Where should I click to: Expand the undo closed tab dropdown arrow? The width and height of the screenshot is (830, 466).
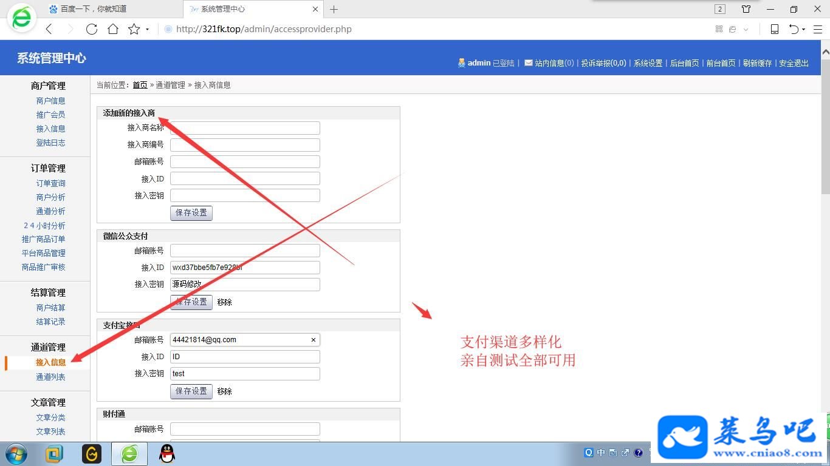click(803, 30)
